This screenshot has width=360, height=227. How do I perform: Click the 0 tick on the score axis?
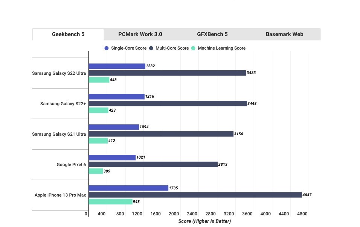coord(86,214)
